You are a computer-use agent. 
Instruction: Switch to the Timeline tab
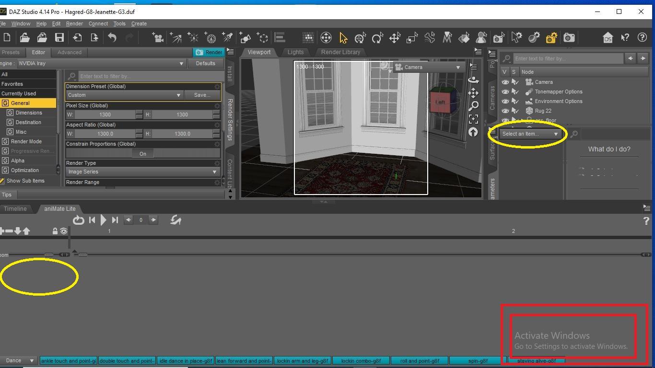[x=15, y=208]
